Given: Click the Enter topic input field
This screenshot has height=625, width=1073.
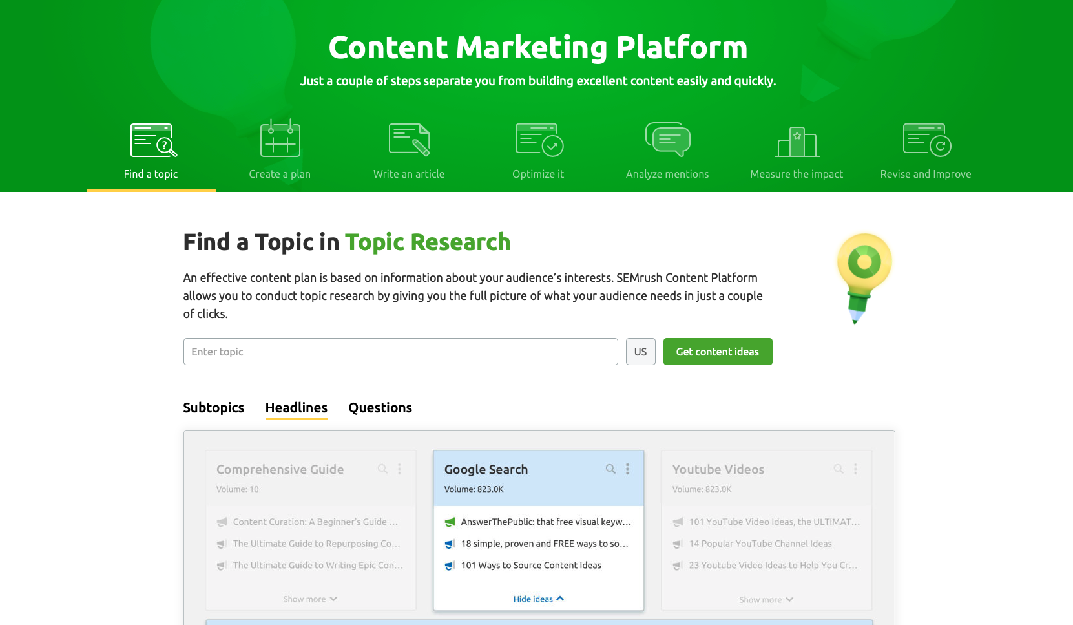Looking at the screenshot, I should (x=401, y=352).
